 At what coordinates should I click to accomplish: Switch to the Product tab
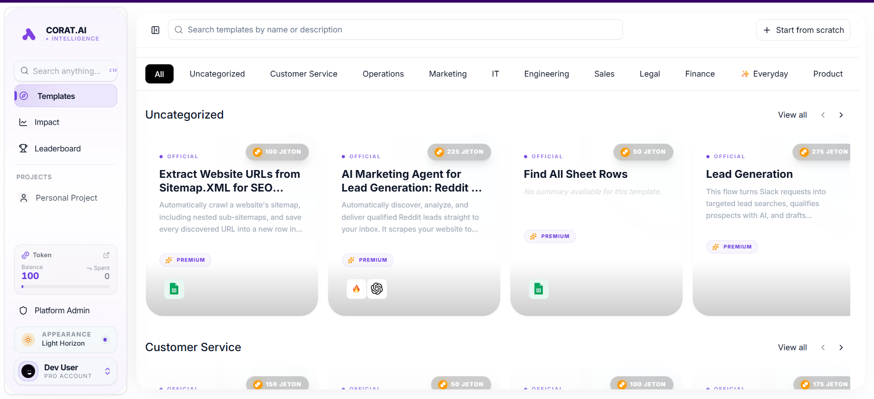point(828,74)
